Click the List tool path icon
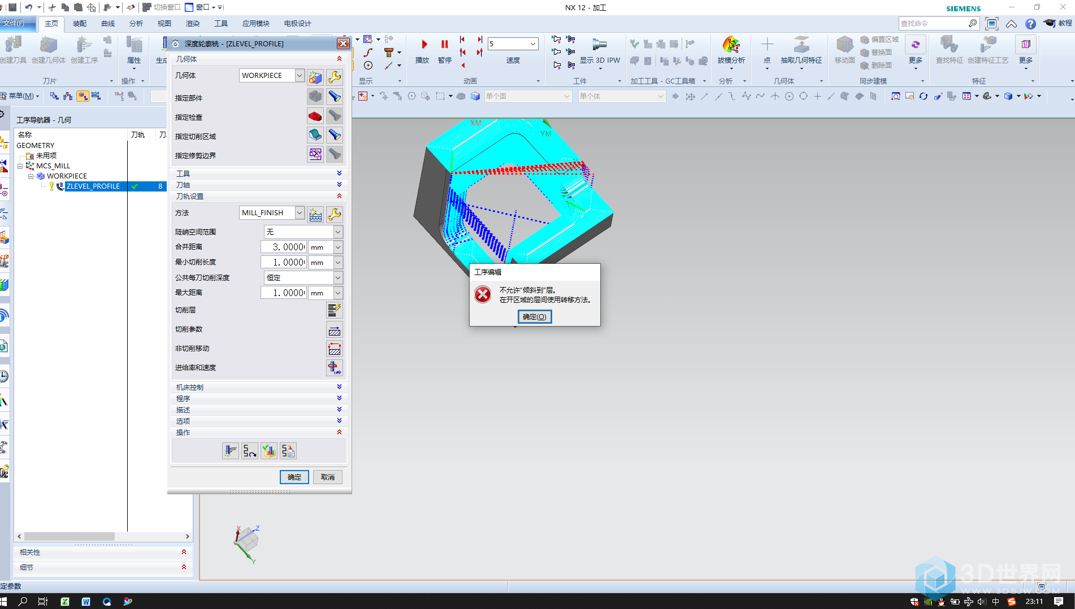This screenshot has height=609, width=1075. coord(288,451)
